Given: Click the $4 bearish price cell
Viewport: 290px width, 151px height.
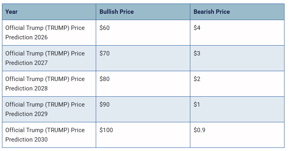Looking at the screenshot, I should 237,33.
